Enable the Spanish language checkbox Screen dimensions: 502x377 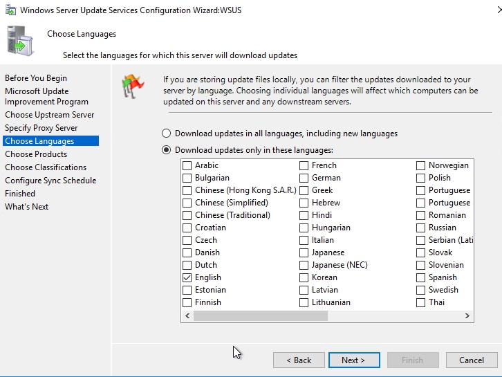pyautogui.click(x=421, y=277)
